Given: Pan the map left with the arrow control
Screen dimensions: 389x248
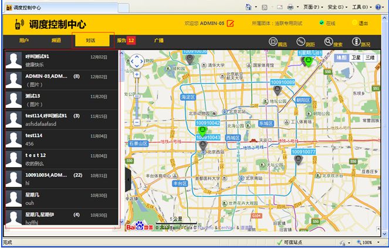Looking at the screenshot, I should (x=132, y=61).
